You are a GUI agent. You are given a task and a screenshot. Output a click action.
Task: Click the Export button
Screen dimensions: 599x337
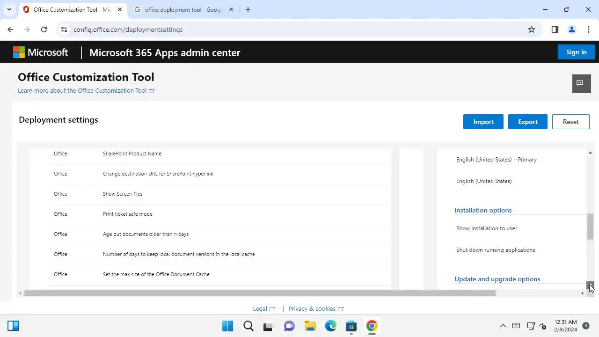click(x=528, y=122)
